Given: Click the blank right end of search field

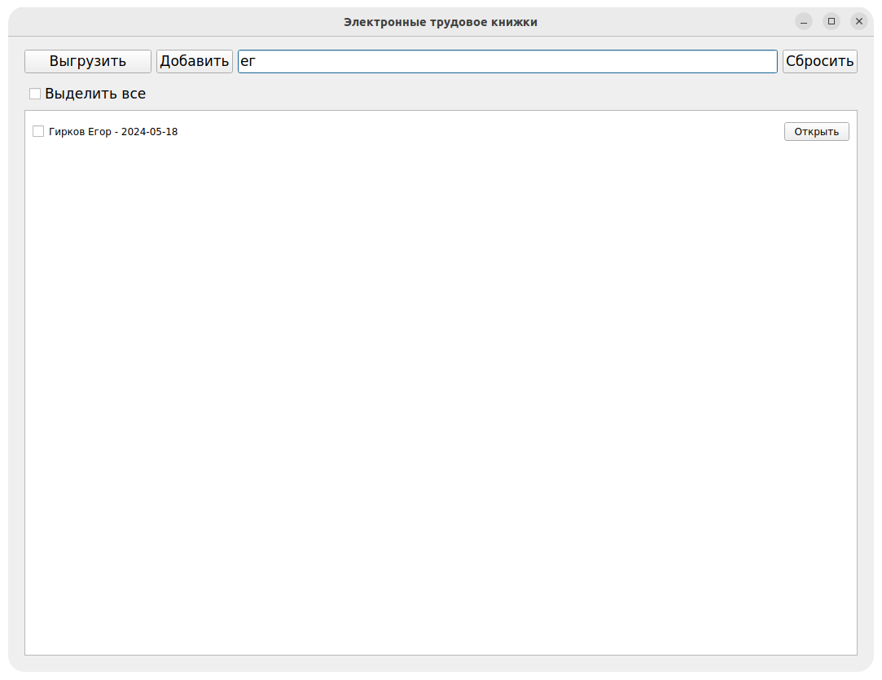Looking at the screenshot, I should click(x=733, y=61).
